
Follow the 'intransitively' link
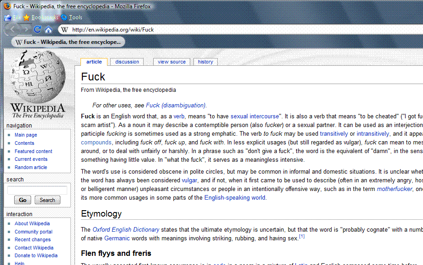pyautogui.click(x=373, y=134)
